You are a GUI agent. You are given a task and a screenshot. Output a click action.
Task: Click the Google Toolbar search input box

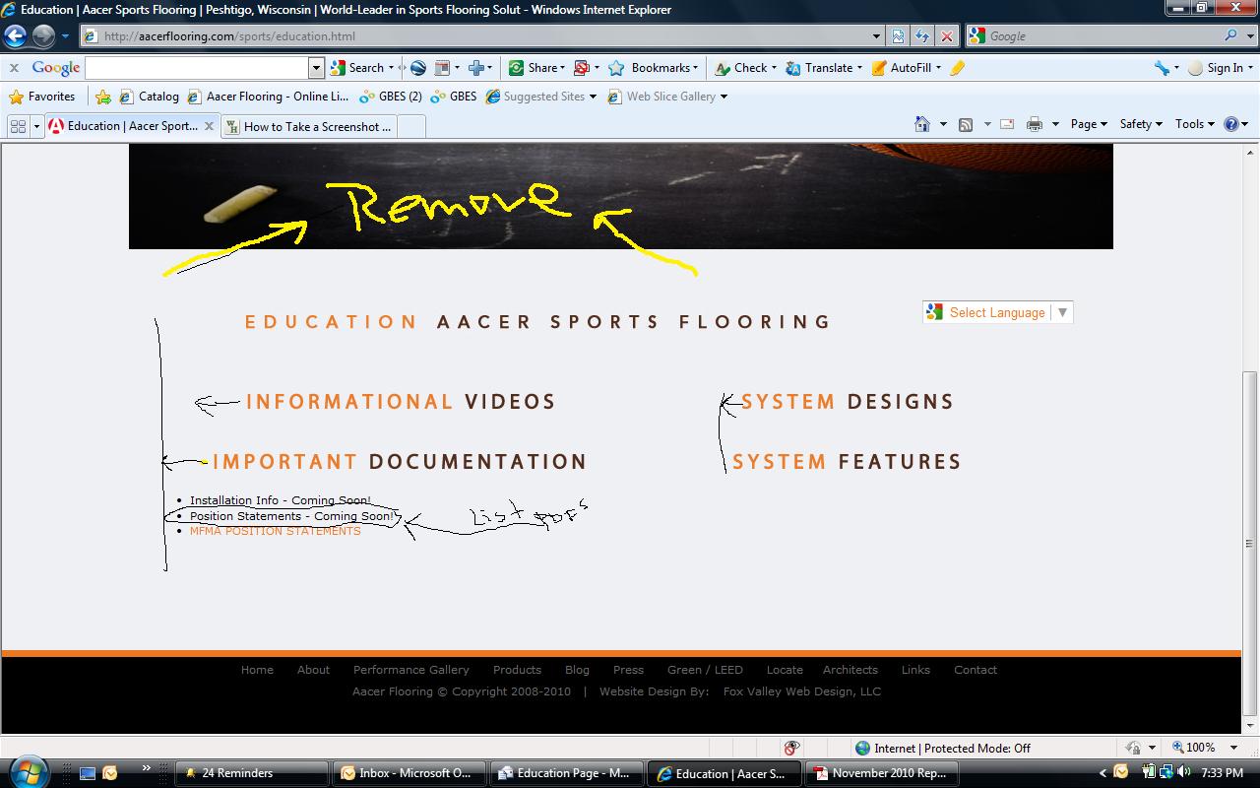click(x=198, y=68)
